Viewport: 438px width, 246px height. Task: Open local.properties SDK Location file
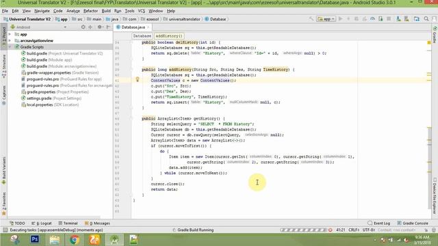(50, 105)
